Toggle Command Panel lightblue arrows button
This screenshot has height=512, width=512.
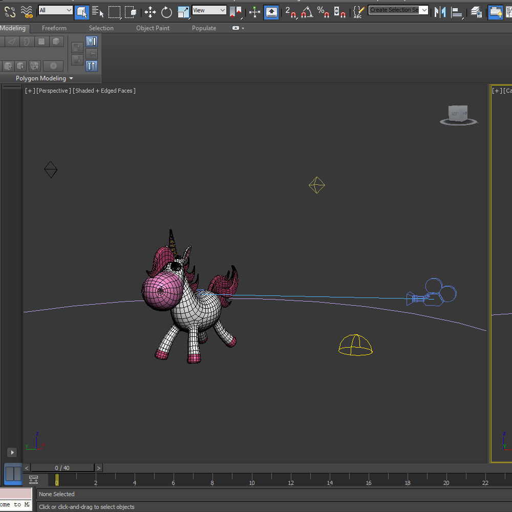[92, 66]
